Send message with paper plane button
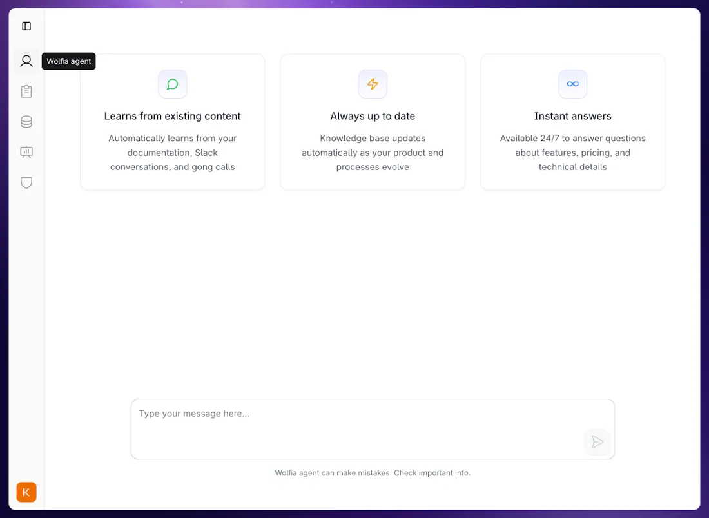This screenshot has width=709, height=518. click(597, 441)
